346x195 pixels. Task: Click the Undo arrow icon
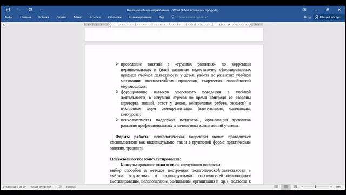19,10
